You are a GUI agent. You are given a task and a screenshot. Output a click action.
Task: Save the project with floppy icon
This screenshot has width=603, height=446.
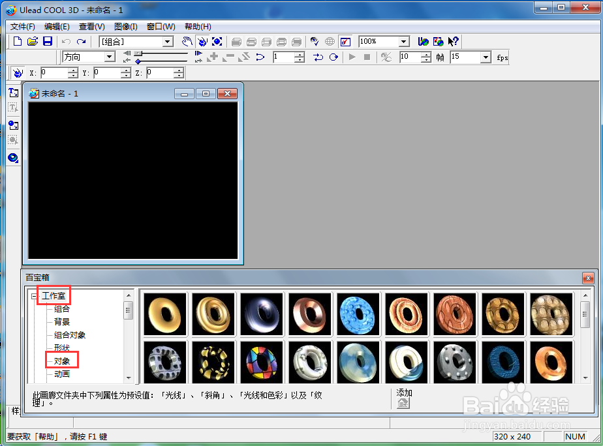(x=47, y=42)
